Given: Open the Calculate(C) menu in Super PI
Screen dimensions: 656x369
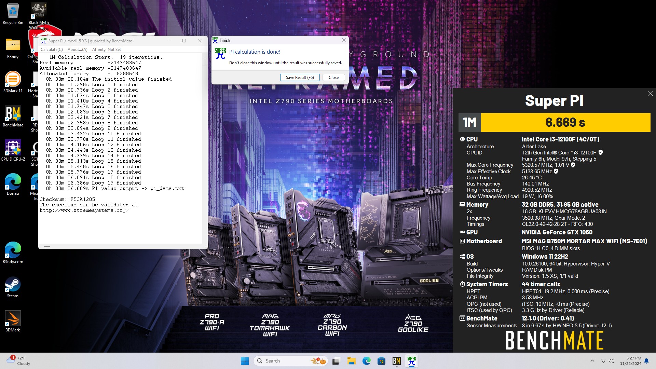Looking at the screenshot, I should point(52,50).
